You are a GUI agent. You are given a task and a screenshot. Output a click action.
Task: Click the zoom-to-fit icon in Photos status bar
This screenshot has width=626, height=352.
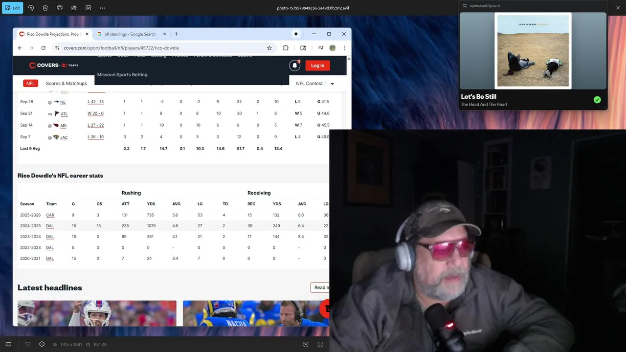pos(306,344)
